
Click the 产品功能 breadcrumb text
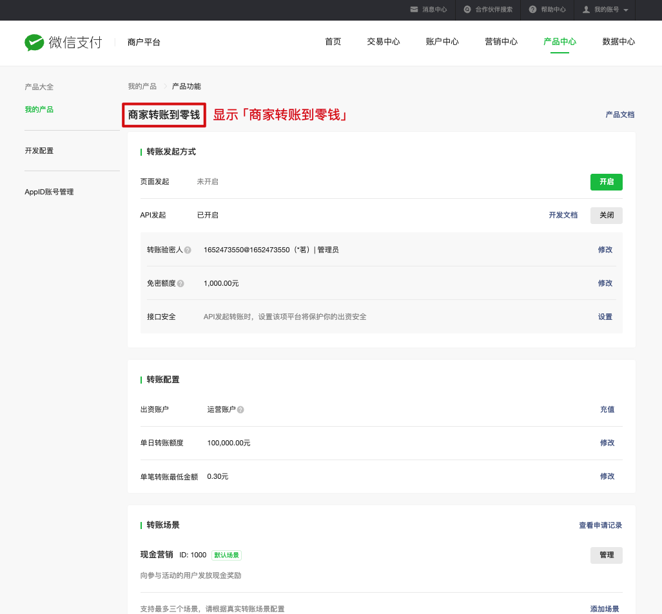click(186, 86)
